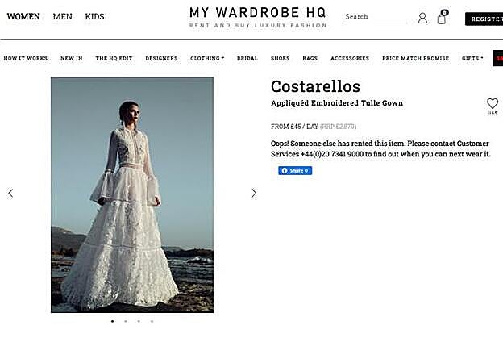Open the Designers menu item
The image size is (503, 342).
click(161, 59)
